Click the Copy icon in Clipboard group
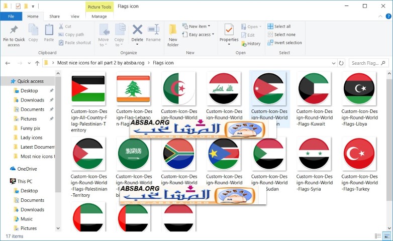This screenshot has height=241, width=393. point(33,30)
